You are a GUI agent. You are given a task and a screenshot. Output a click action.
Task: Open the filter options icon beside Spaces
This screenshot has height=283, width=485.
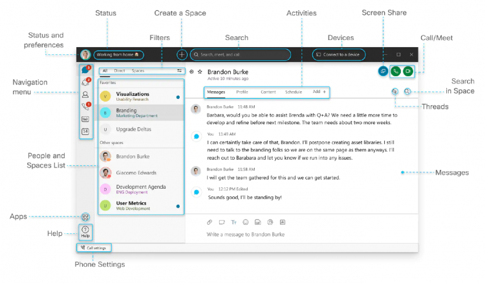coord(179,70)
